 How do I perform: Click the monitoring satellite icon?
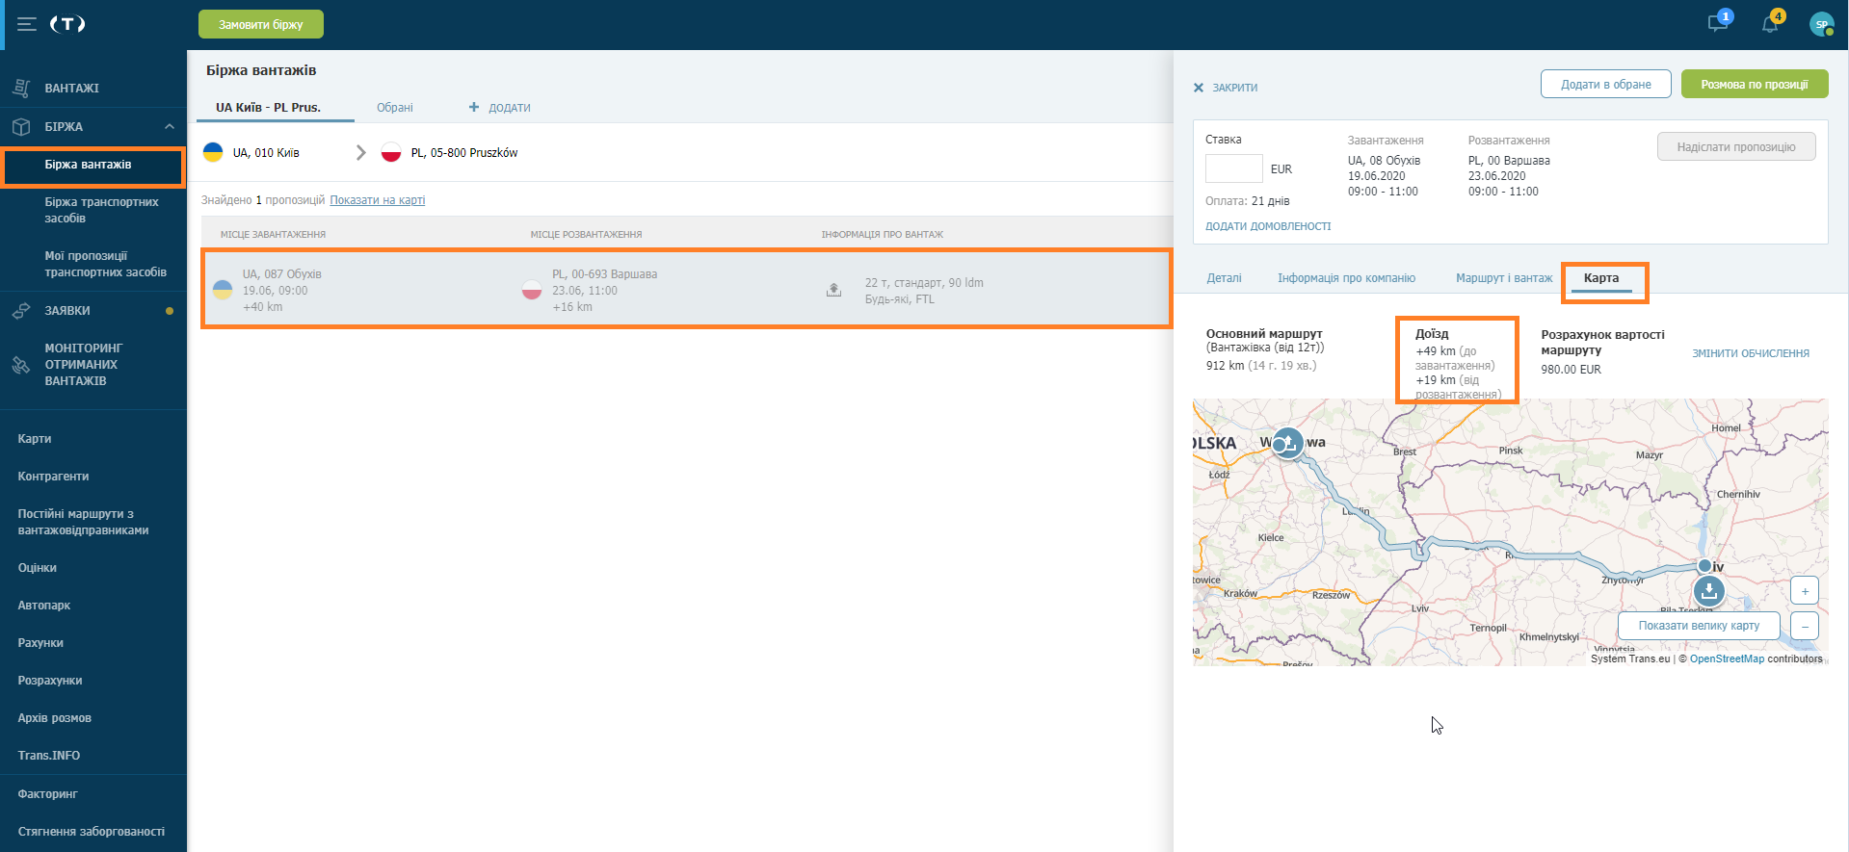[x=21, y=365]
